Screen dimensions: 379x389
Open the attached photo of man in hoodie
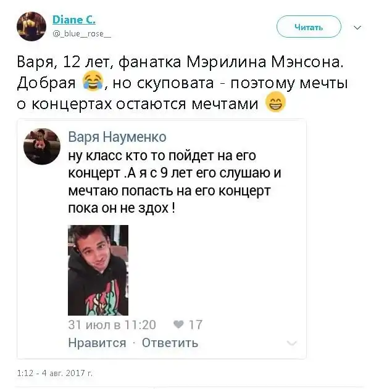tap(98, 270)
